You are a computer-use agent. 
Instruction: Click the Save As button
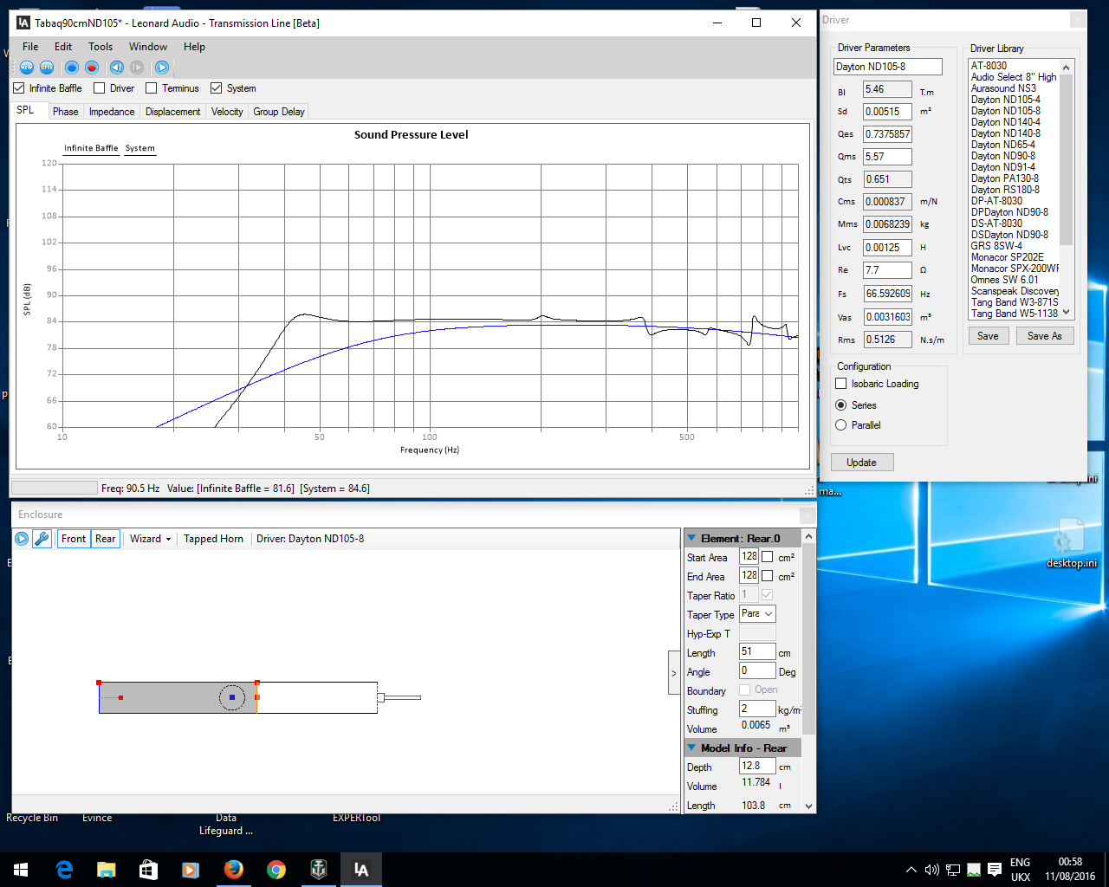tap(1044, 336)
